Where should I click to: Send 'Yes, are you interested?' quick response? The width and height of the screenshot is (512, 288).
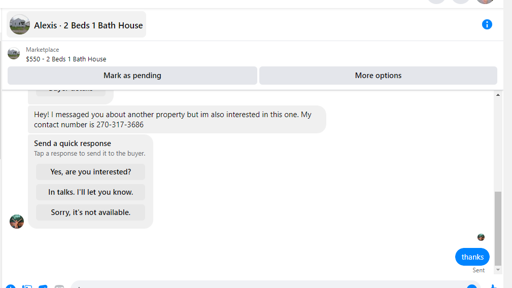90,172
